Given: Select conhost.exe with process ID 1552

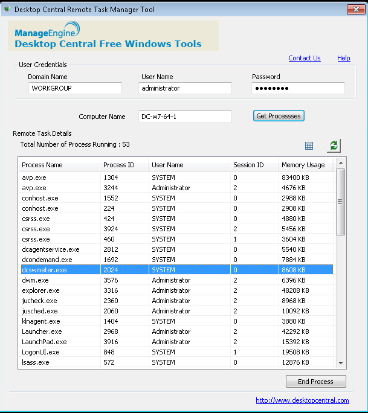Looking at the screenshot, I should pyautogui.click(x=176, y=198).
